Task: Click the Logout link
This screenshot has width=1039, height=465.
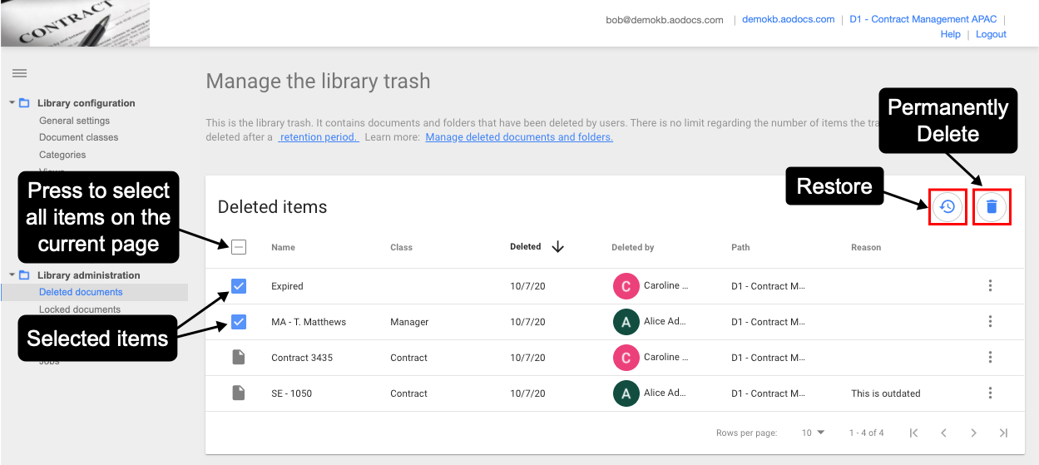Action: click(991, 34)
